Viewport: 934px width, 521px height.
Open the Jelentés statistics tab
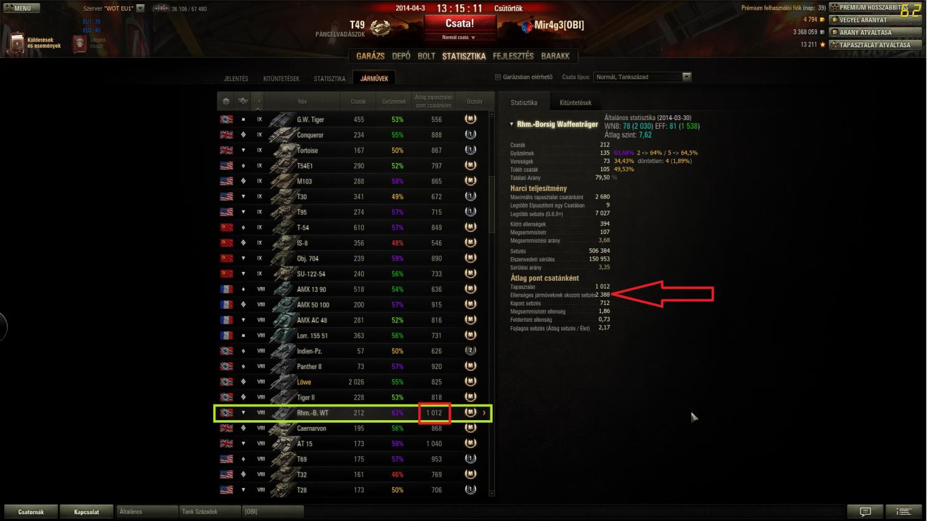[236, 79]
